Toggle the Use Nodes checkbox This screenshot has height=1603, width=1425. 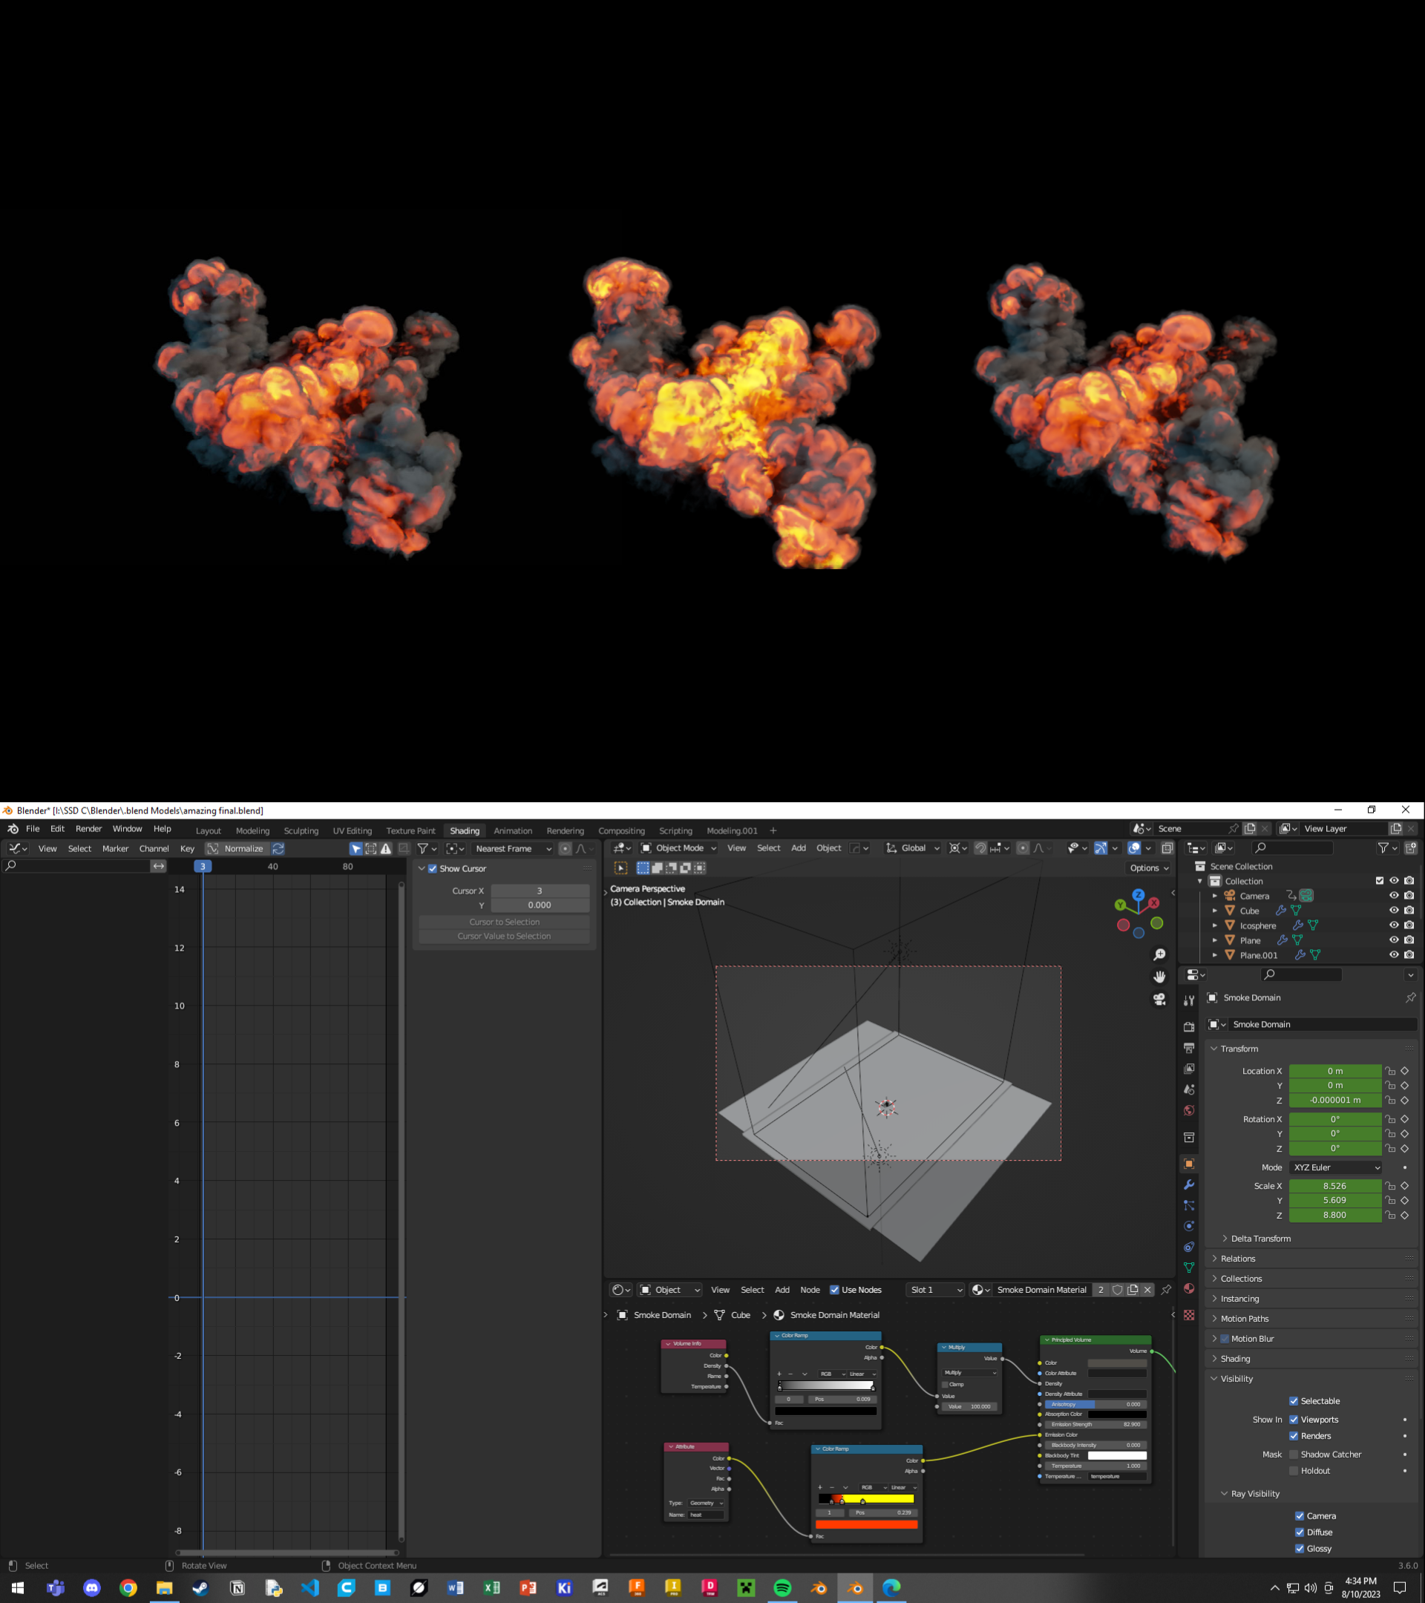pyautogui.click(x=834, y=1290)
